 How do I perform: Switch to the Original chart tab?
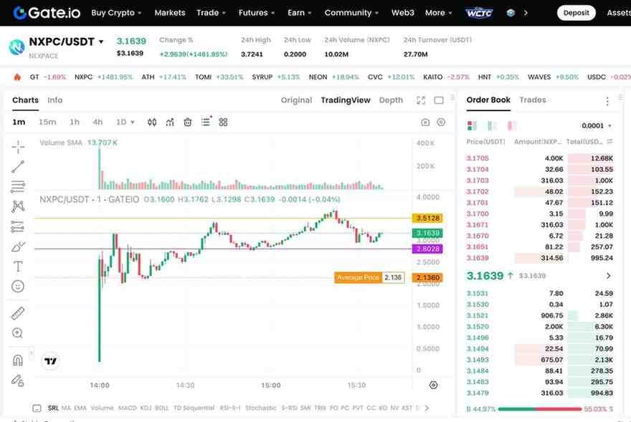(x=296, y=100)
